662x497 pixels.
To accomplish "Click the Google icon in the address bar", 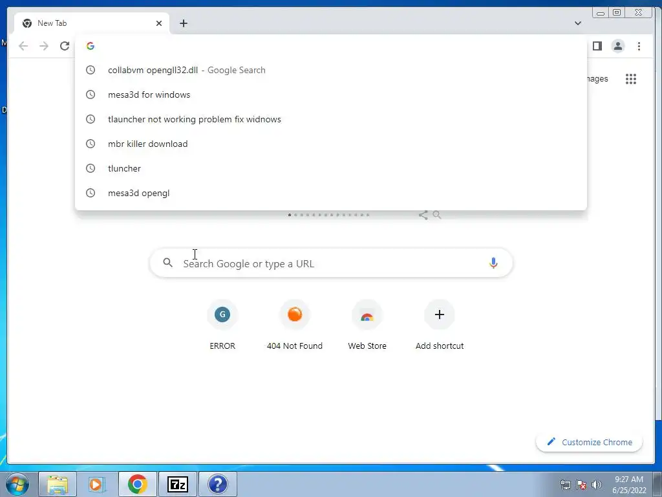I will click(91, 46).
